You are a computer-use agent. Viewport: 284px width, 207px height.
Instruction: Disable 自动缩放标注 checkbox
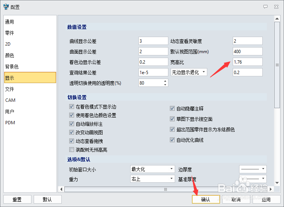(x=71, y=124)
